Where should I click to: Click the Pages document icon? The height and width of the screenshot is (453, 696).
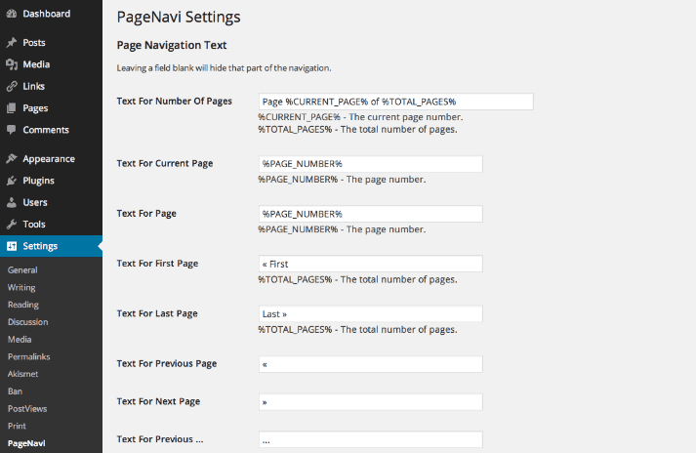click(x=12, y=108)
